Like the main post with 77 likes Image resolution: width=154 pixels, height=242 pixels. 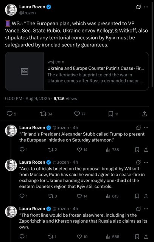[x=80, y=114]
